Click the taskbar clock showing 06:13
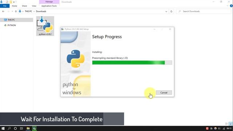 pyautogui.click(x=229, y=128)
